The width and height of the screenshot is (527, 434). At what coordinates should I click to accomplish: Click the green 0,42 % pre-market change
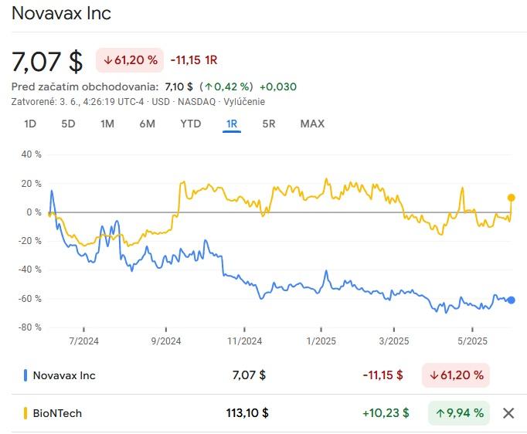coord(226,86)
